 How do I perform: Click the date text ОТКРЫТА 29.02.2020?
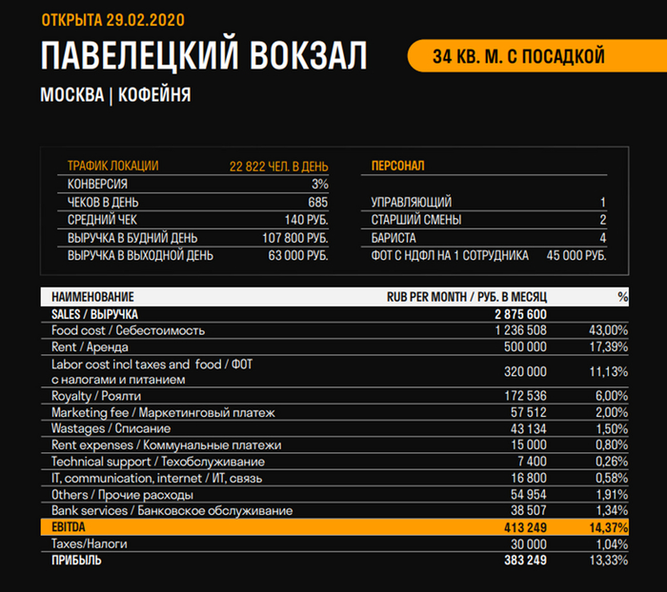113,20
